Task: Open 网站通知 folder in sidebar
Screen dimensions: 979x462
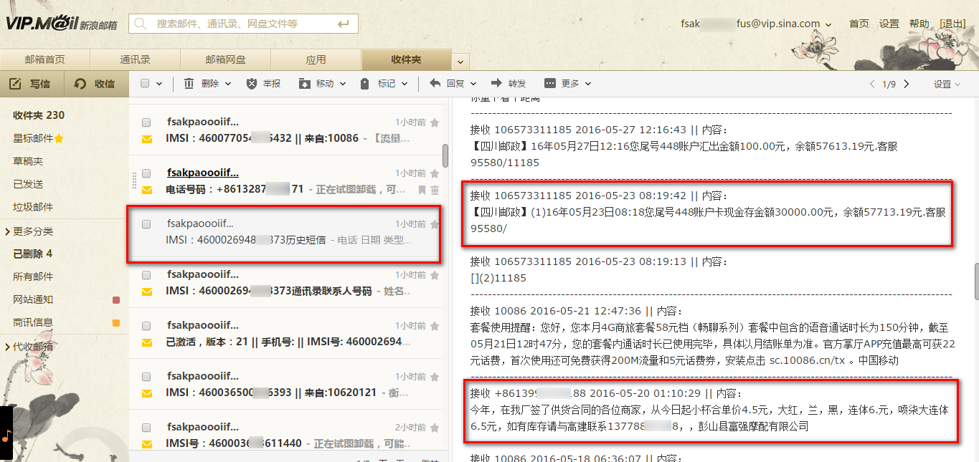Action: [33, 299]
